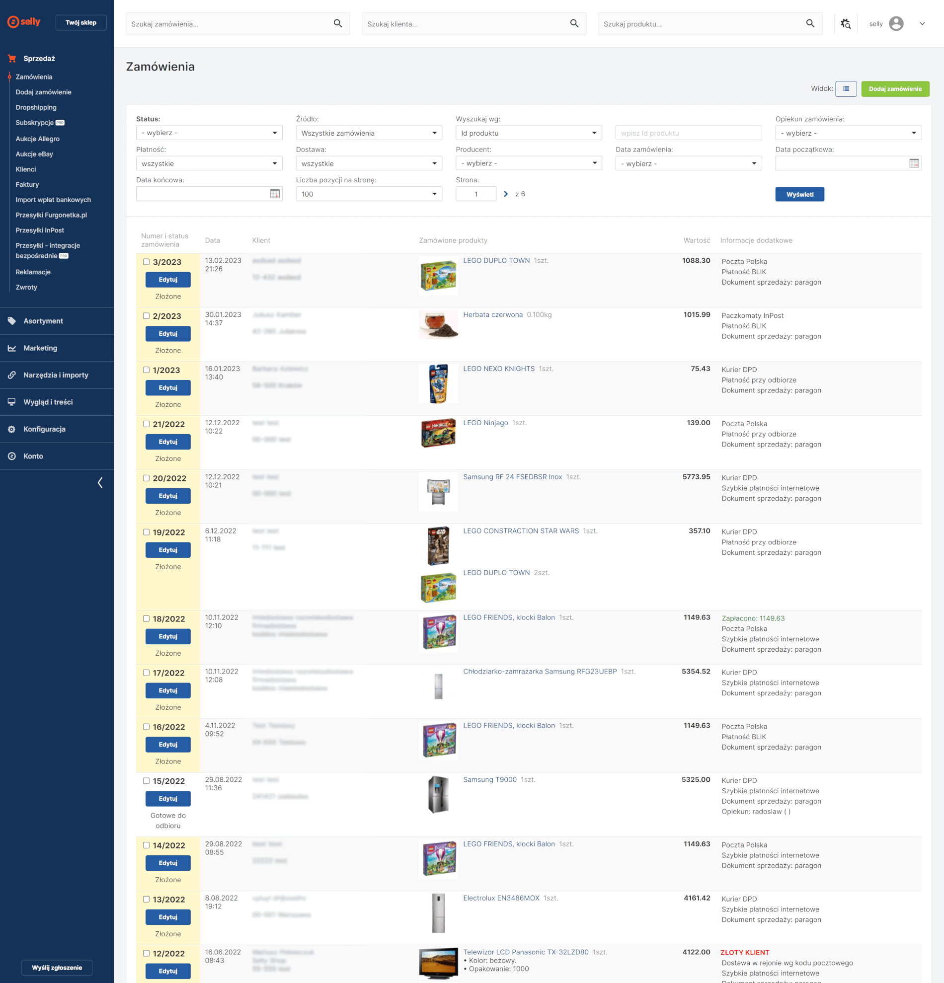This screenshot has height=983, width=944.
Task: Click the Wyślij zgłoszenie button
Action: coord(57,968)
